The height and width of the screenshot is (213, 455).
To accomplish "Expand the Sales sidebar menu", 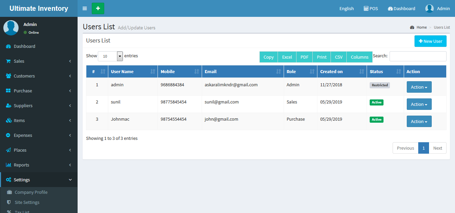I will pyautogui.click(x=39, y=61).
